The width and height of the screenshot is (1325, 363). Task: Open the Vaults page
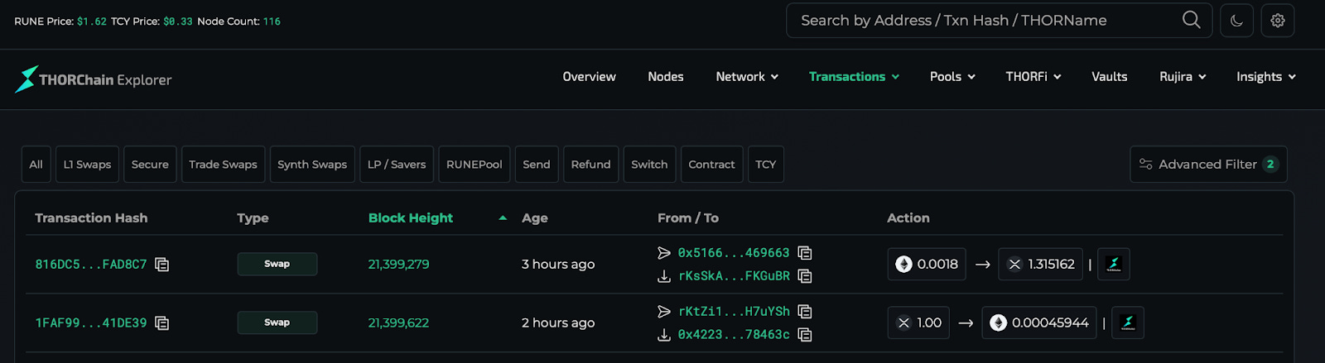(x=1109, y=77)
